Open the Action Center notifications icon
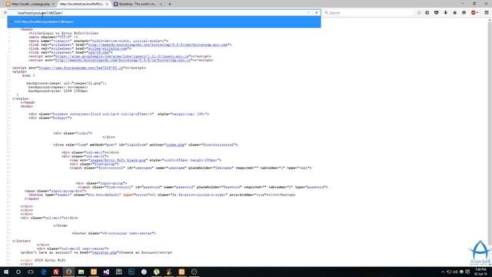 (x=467, y=272)
